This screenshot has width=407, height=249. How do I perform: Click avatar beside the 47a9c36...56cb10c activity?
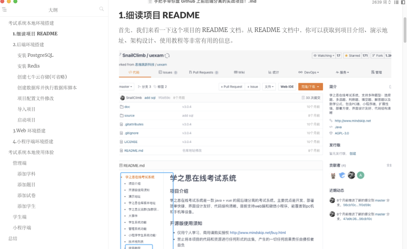tap(332, 214)
